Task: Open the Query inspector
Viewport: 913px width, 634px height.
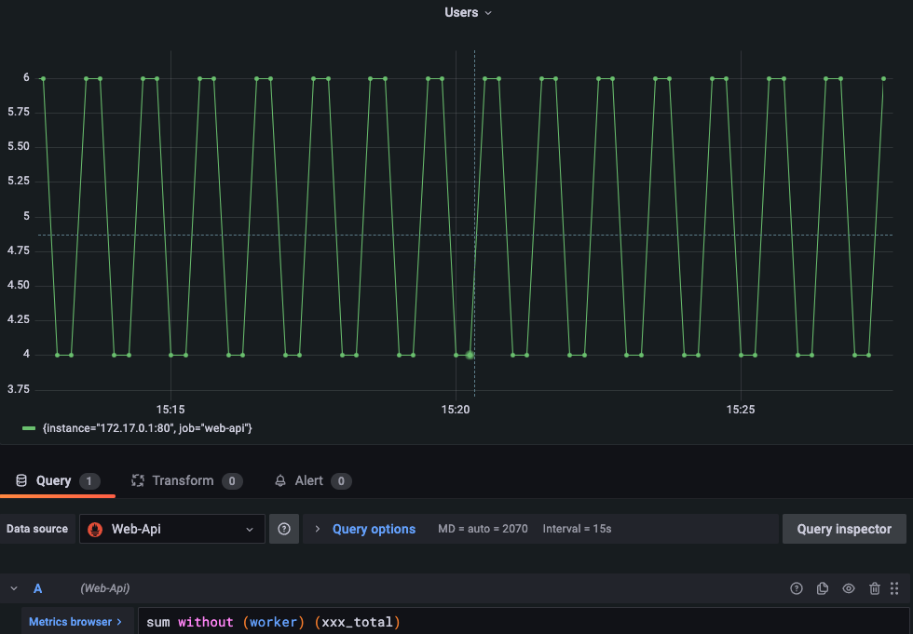Action: tap(844, 529)
